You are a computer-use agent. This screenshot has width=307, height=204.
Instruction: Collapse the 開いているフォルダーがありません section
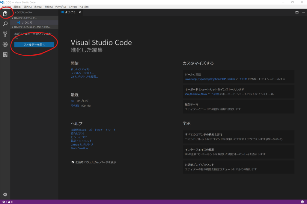click(34, 27)
